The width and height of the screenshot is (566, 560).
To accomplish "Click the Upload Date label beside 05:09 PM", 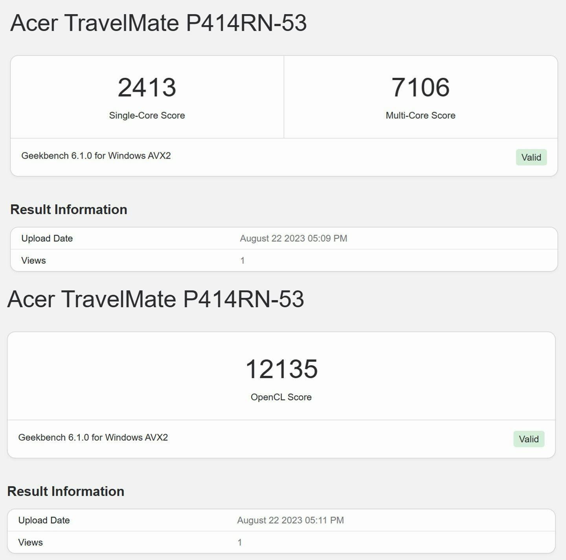I will [47, 239].
